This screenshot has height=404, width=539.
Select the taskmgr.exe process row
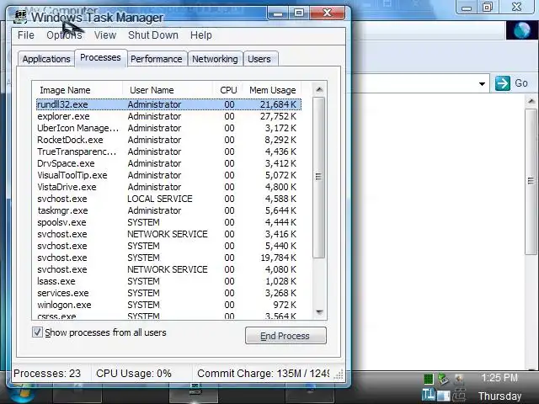click(x=168, y=210)
